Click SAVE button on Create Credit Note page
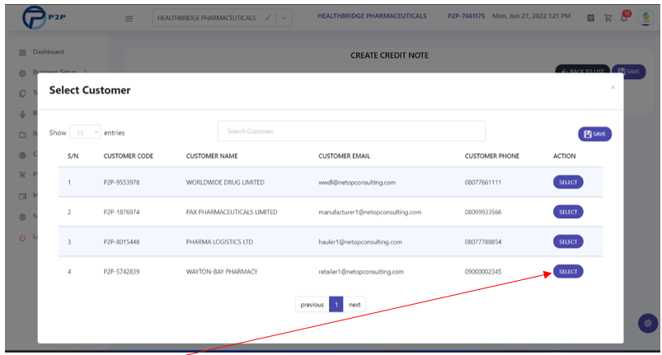Screen dimensions: 662x355 629,72
